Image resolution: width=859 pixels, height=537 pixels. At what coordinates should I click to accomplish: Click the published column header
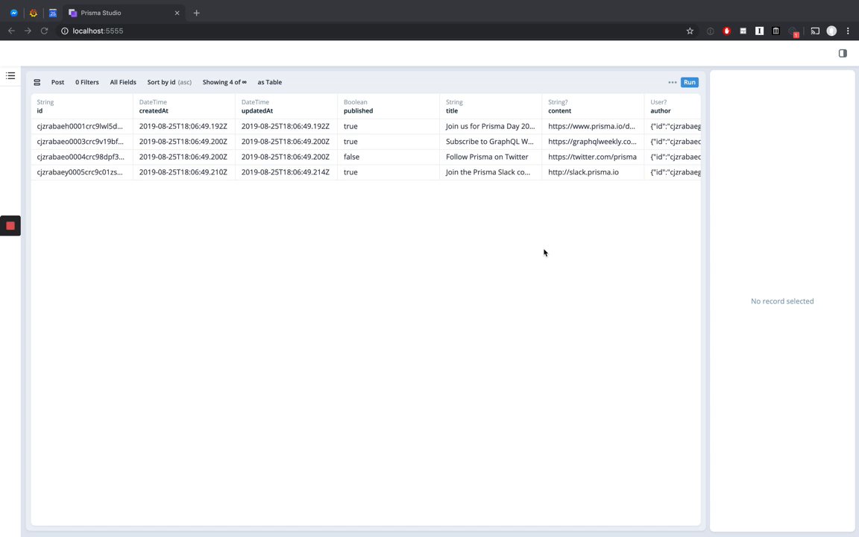388,107
